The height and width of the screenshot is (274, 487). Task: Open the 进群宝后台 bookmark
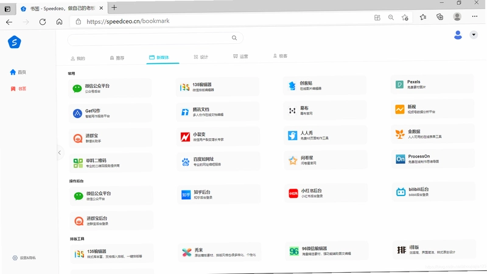(111, 221)
